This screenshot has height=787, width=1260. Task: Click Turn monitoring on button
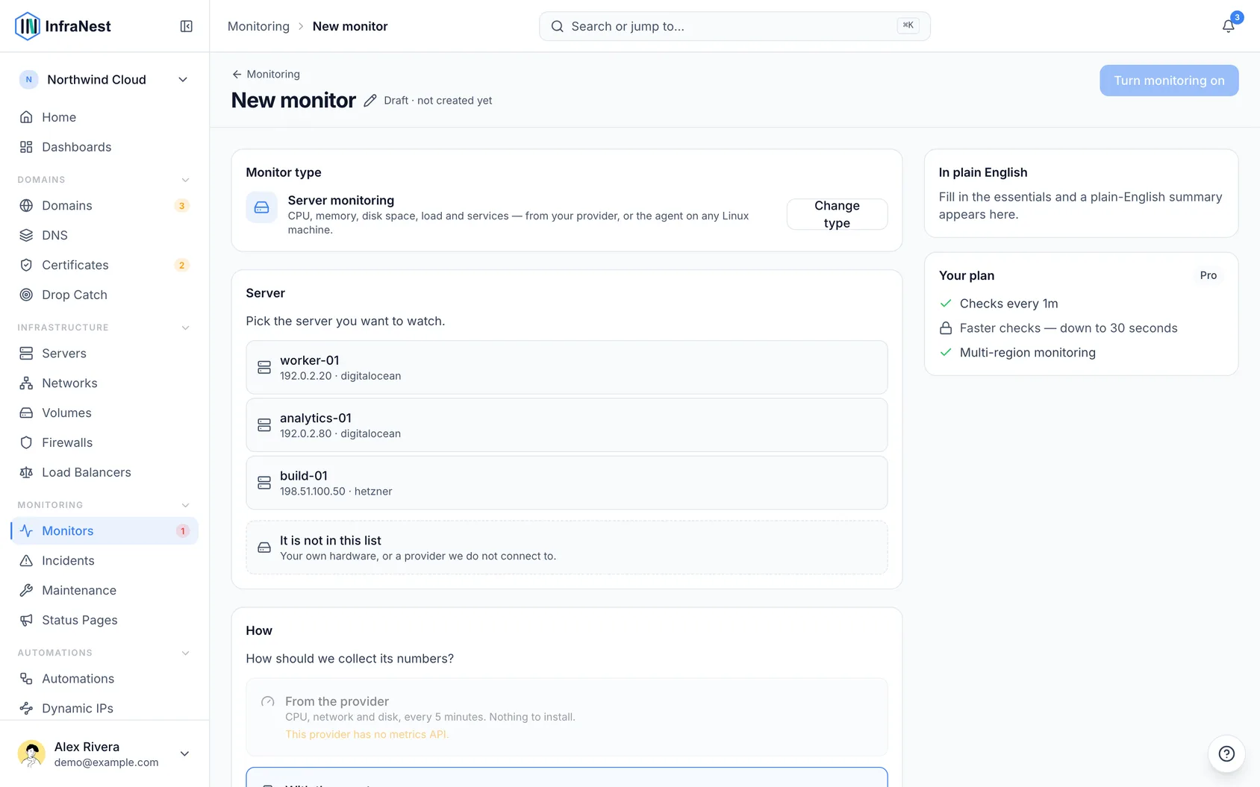point(1169,81)
